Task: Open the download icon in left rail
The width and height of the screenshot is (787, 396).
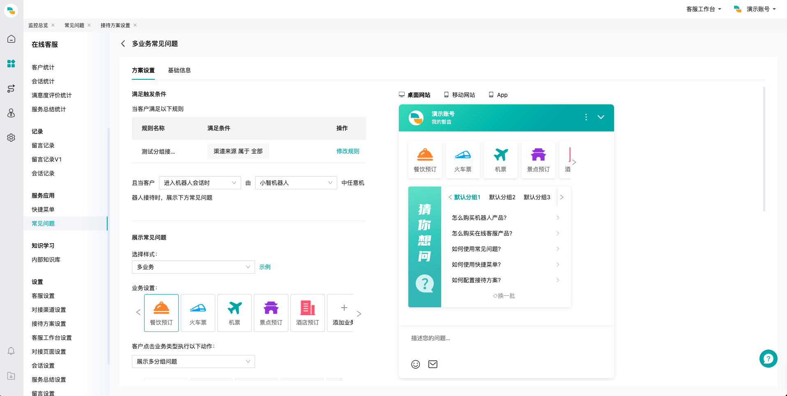Action: [11, 376]
